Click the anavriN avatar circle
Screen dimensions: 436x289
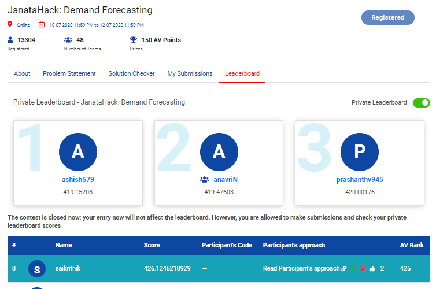click(x=219, y=152)
